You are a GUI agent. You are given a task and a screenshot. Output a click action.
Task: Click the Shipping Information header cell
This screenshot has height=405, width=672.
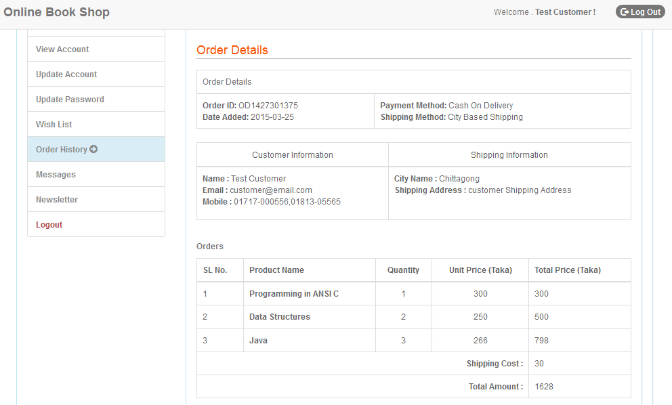coord(509,155)
